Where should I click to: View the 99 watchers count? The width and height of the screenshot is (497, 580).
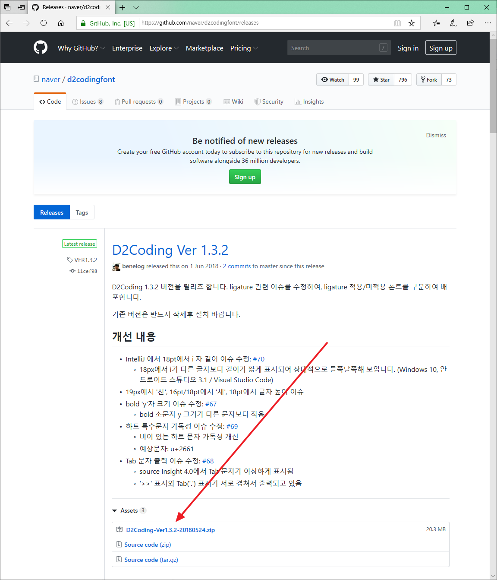[x=356, y=79]
